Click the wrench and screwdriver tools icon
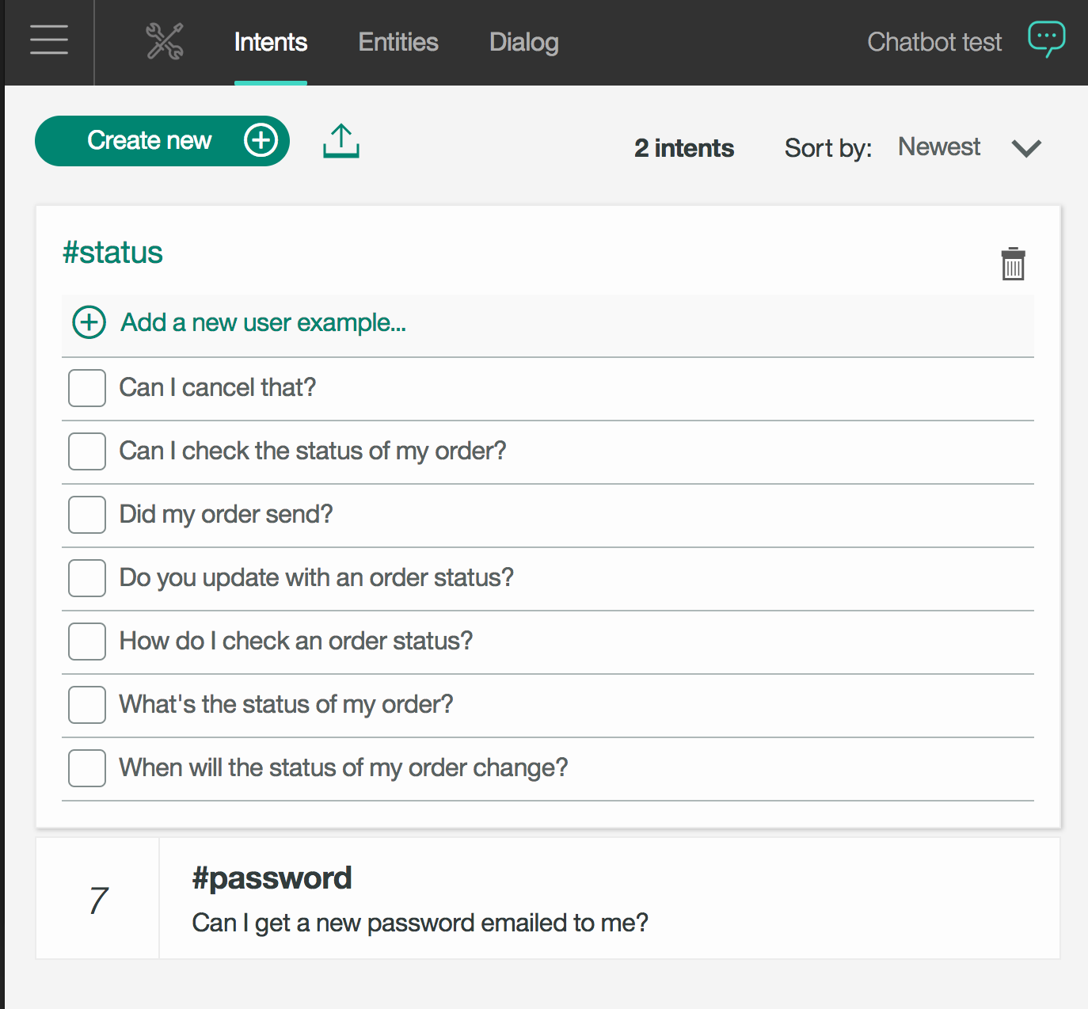This screenshot has width=1088, height=1009. pyautogui.click(x=165, y=41)
